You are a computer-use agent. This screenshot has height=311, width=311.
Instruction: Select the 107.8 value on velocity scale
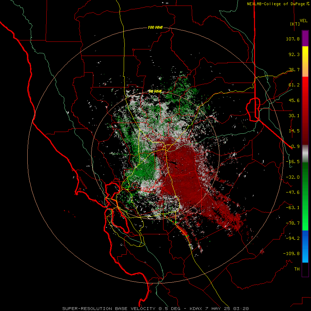[293, 39]
